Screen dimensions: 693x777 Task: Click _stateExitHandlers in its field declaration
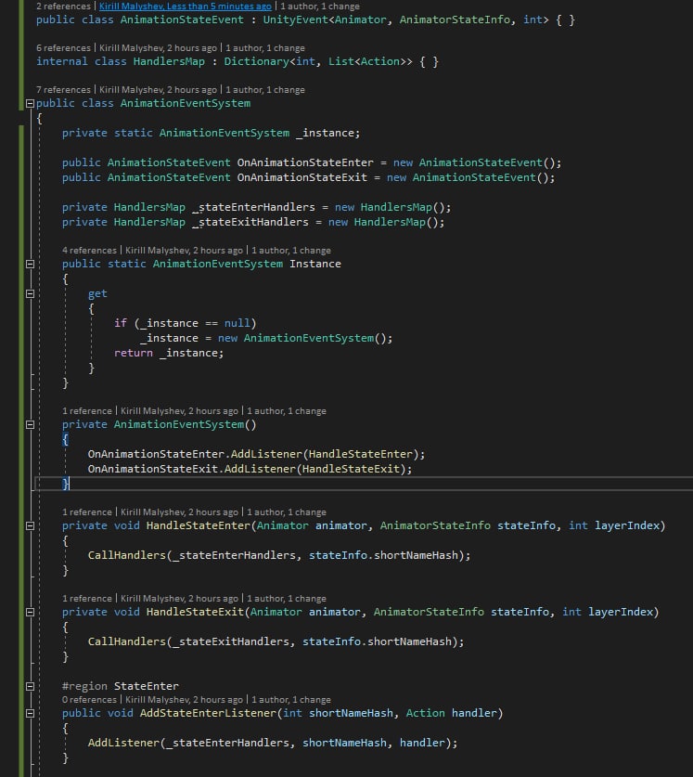[250, 222]
